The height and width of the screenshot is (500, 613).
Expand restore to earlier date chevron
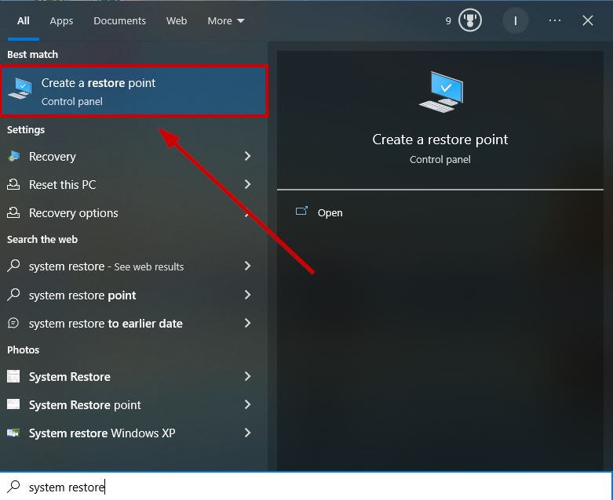[x=247, y=323]
